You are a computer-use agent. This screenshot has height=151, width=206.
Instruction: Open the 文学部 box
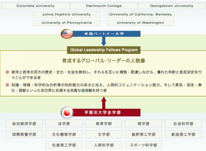point(104,134)
